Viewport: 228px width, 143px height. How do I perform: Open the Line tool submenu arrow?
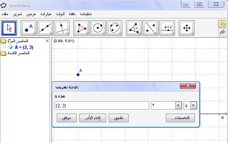click(x=51, y=34)
